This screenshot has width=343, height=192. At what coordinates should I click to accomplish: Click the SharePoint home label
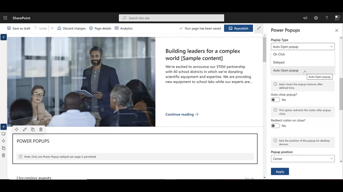pos(21,18)
